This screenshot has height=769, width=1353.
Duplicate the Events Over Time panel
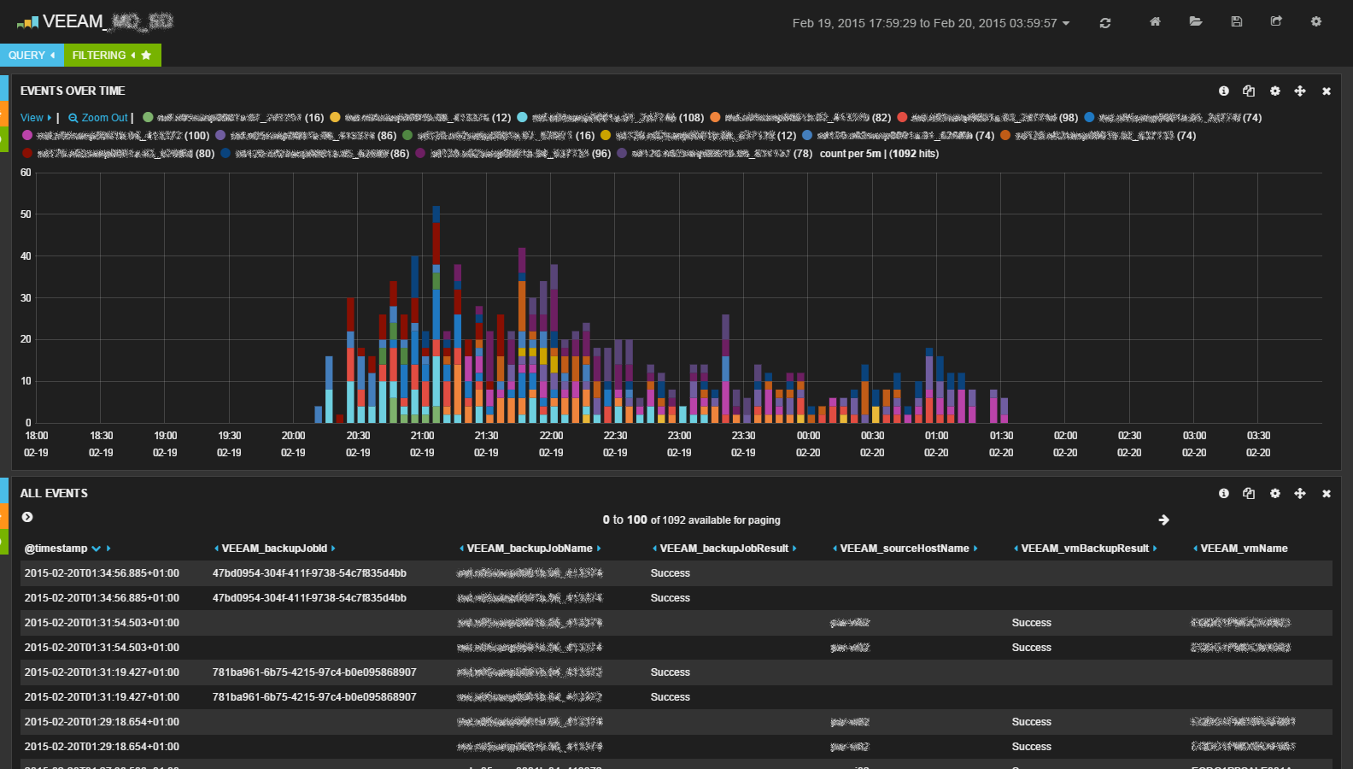[x=1249, y=91]
